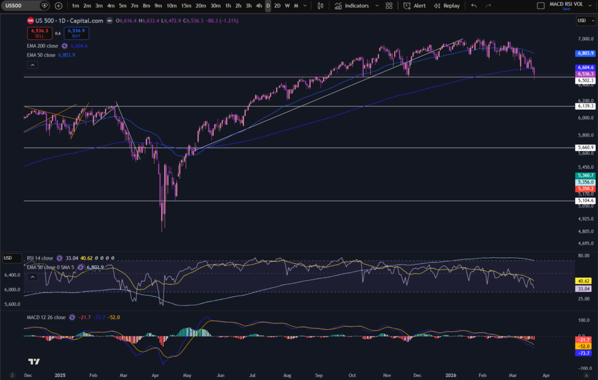Select the EMA 200 close legend
Viewport: 598px width, 380px height.
[x=42, y=46]
